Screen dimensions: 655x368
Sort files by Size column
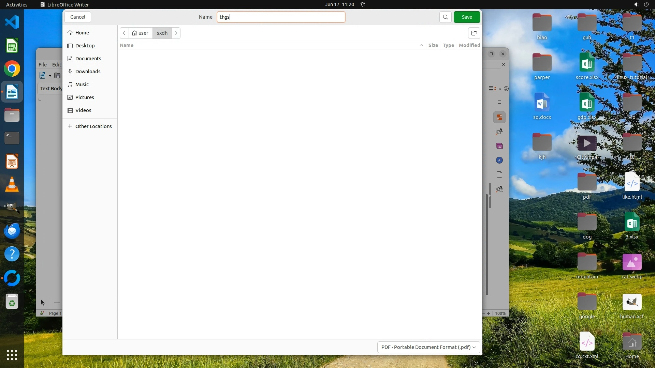[433, 45]
